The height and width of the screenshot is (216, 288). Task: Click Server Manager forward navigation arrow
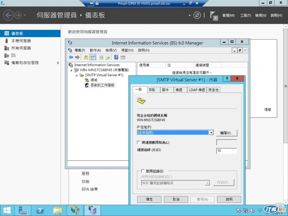click(x=18, y=15)
